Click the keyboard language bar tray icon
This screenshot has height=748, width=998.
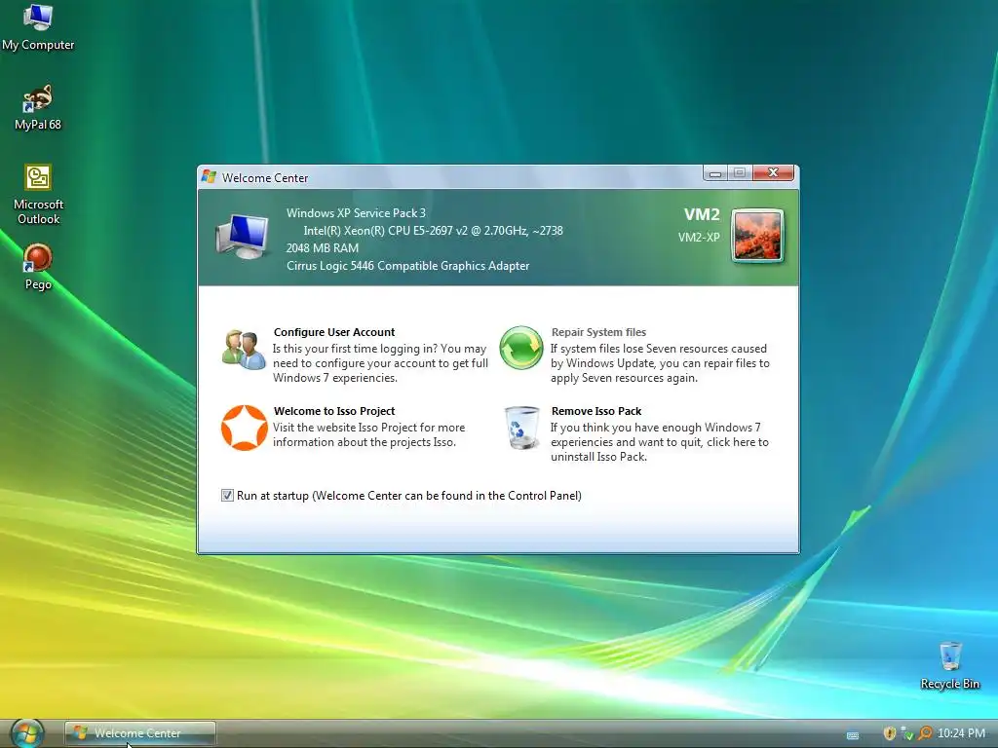coord(852,735)
